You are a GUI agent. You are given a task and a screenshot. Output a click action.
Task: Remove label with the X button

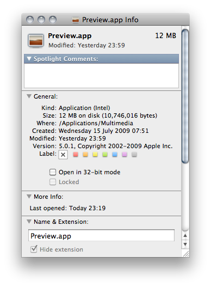[x=63, y=155]
